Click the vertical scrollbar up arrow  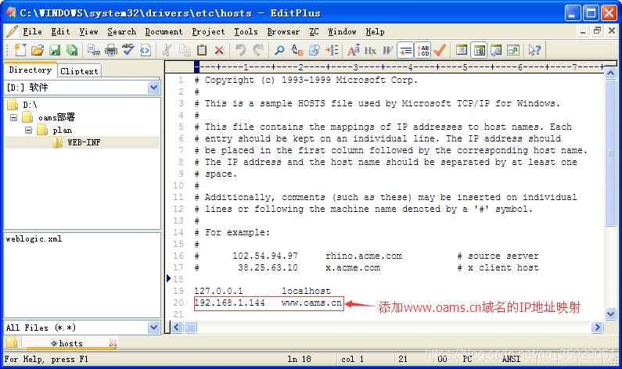(610, 73)
